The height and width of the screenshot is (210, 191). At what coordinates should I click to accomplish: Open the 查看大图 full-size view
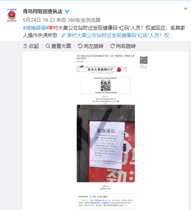(x=61, y=46)
